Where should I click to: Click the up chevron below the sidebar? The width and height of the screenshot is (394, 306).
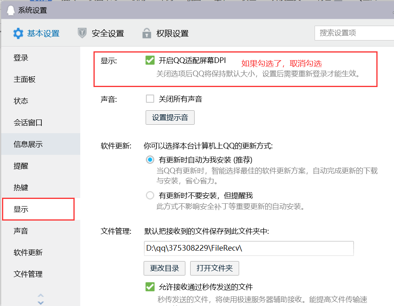tap(41, 296)
